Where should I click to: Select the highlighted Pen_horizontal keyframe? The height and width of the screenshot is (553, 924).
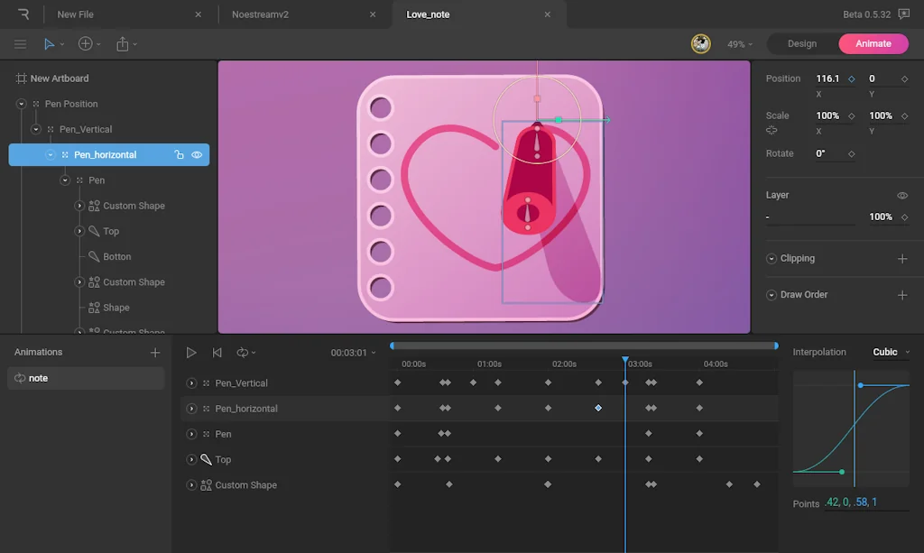coord(598,409)
